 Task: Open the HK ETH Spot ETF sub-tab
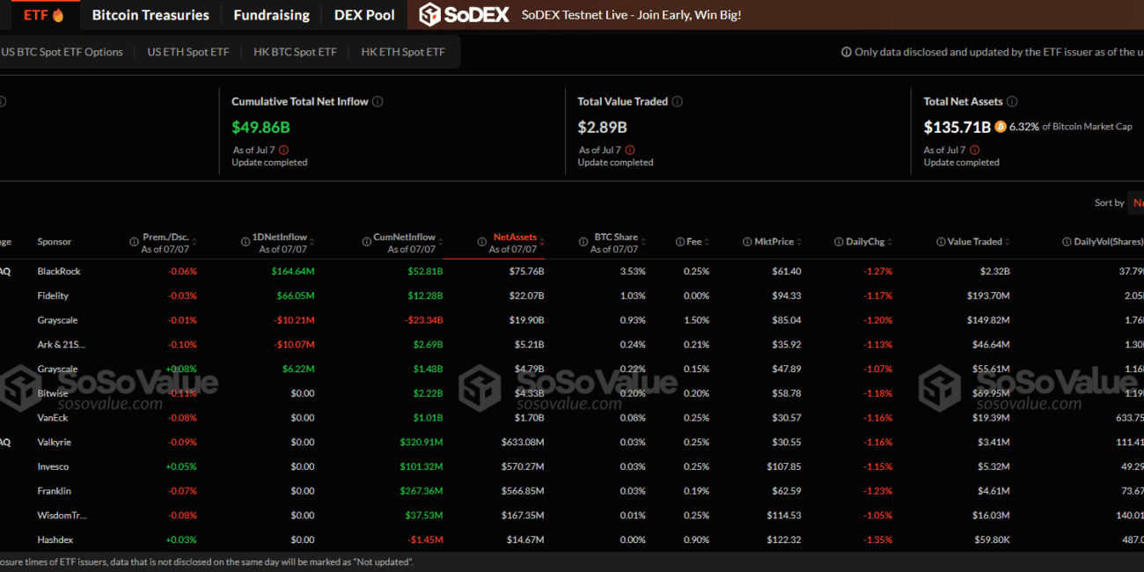click(403, 52)
